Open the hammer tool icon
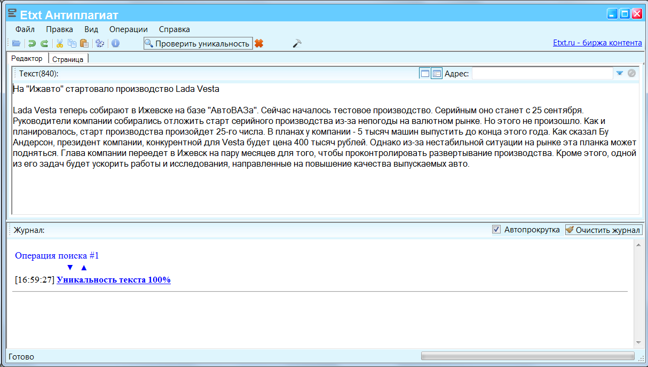 297,44
